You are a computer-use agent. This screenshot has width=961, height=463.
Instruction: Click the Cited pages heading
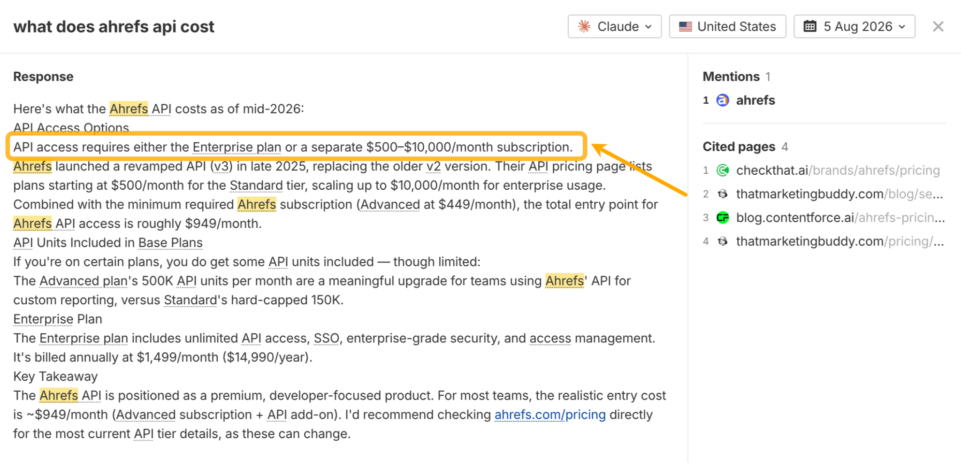pyautogui.click(x=739, y=147)
